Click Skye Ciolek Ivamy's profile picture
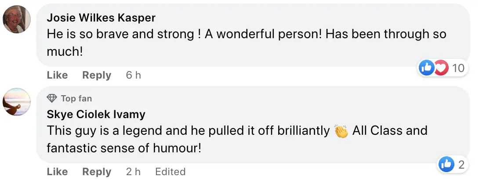 (x=17, y=102)
